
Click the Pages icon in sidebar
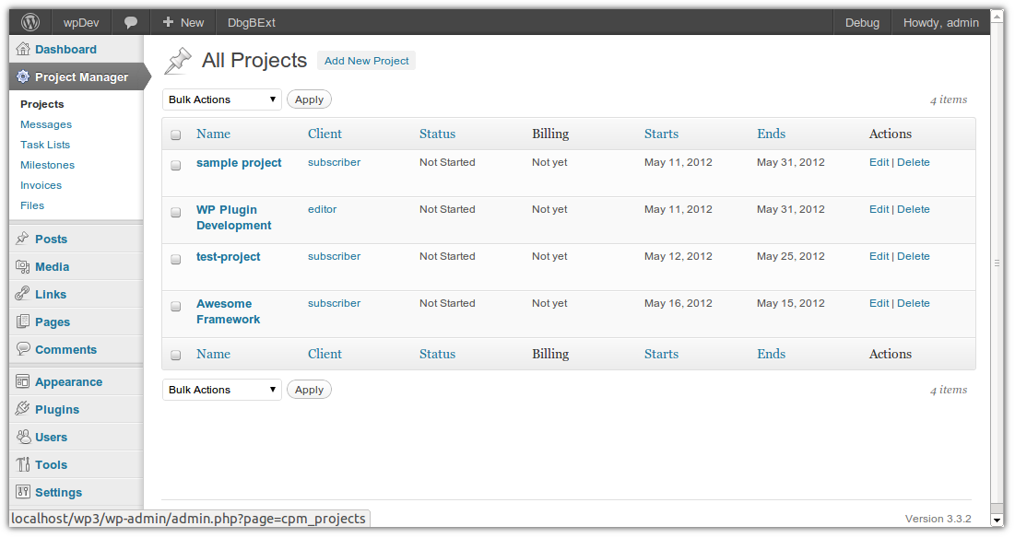(x=23, y=322)
